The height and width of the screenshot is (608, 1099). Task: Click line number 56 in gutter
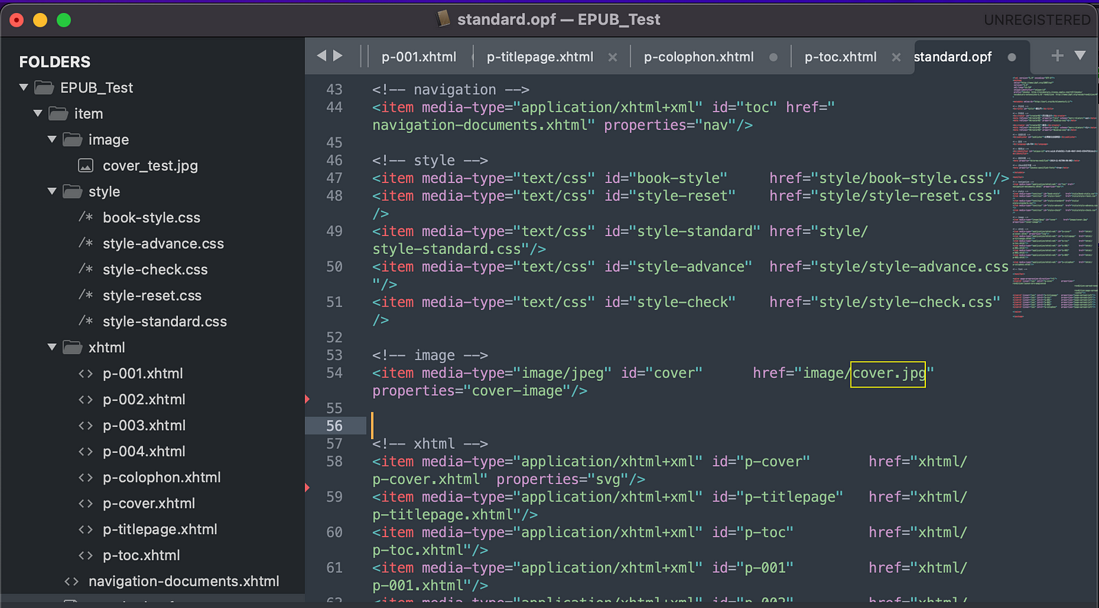(x=335, y=426)
